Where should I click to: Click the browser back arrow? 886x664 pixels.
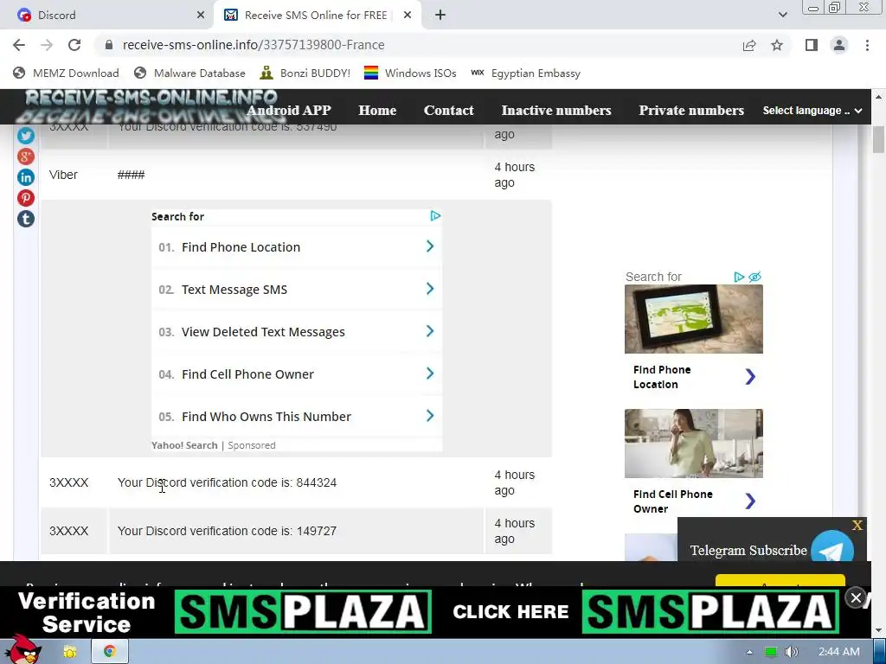pyautogui.click(x=19, y=45)
